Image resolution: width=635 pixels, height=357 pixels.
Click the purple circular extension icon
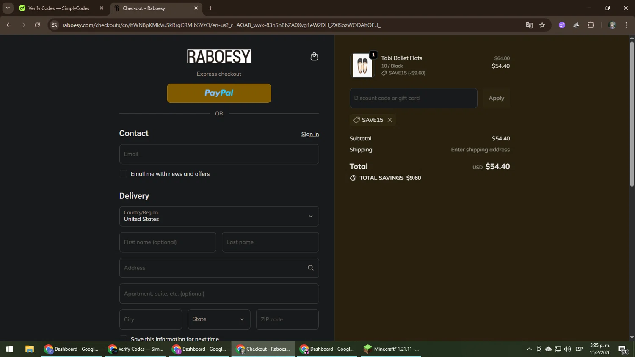(562, 25)
